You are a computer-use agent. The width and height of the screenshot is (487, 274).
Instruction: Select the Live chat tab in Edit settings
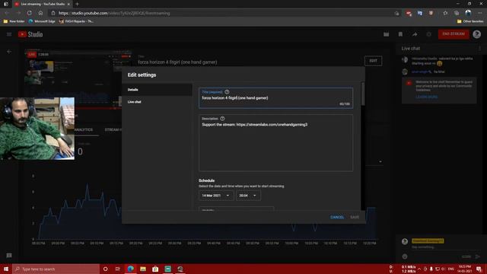pyautogui.click(x=158, y=102)
